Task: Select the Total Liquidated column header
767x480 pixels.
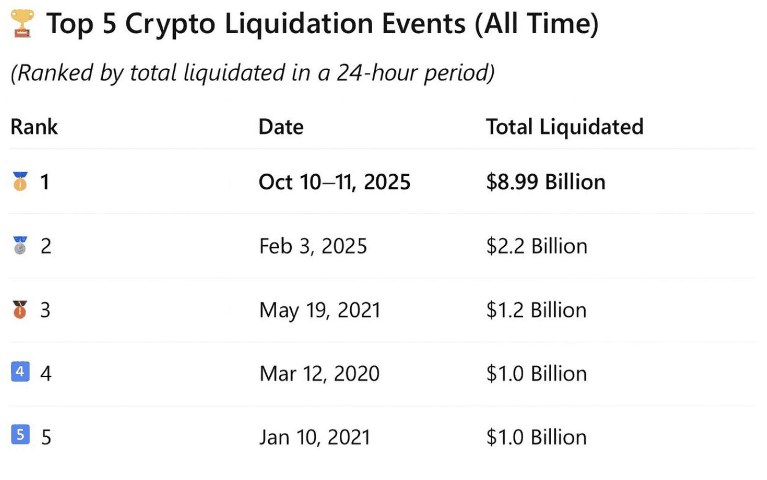Action: click(564, 127)
